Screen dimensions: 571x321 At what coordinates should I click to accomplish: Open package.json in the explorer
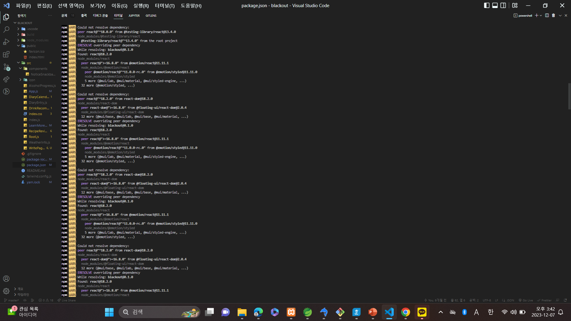[x=36, y=165]
